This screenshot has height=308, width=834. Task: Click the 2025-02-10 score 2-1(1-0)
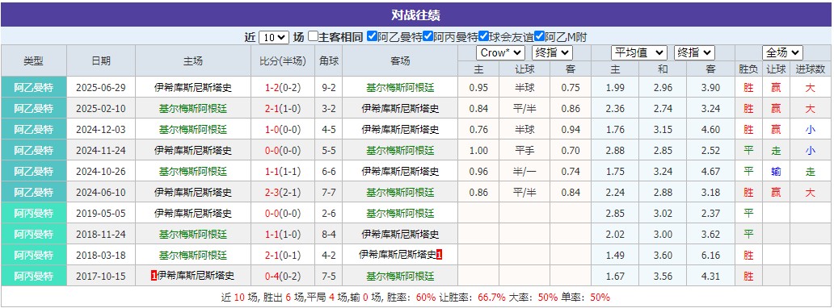click(x=282, y=109)
